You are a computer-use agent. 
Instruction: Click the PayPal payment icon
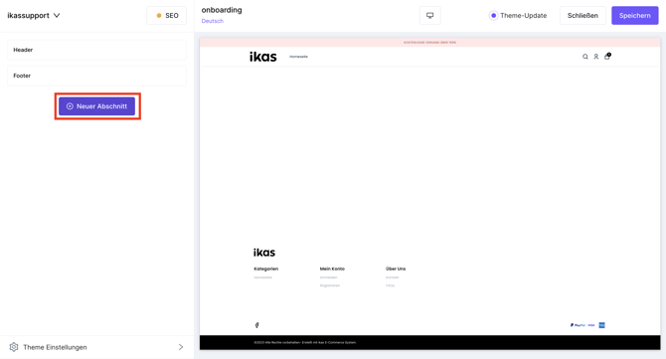click(x=578, y=325)
